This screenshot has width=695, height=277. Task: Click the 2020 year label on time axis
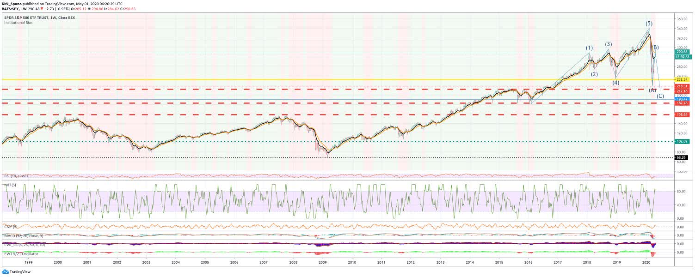[x=646, y=262]
